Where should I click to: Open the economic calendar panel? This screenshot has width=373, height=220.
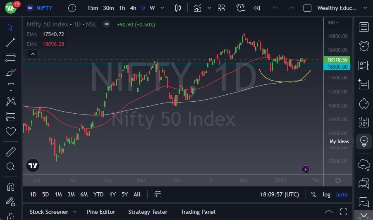[x=364, y=122]
